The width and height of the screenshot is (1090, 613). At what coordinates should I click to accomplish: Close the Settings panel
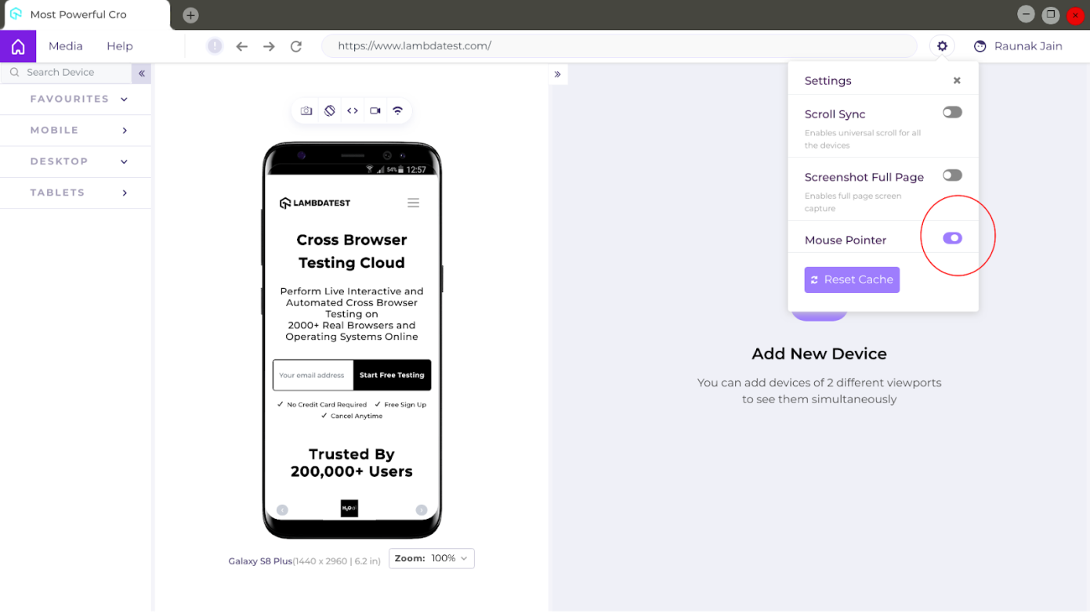957,81
